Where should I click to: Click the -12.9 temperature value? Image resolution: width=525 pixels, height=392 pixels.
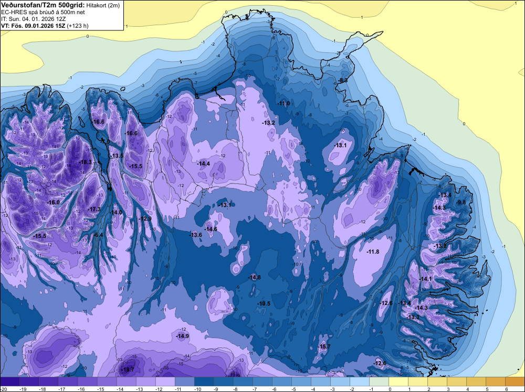145,219
